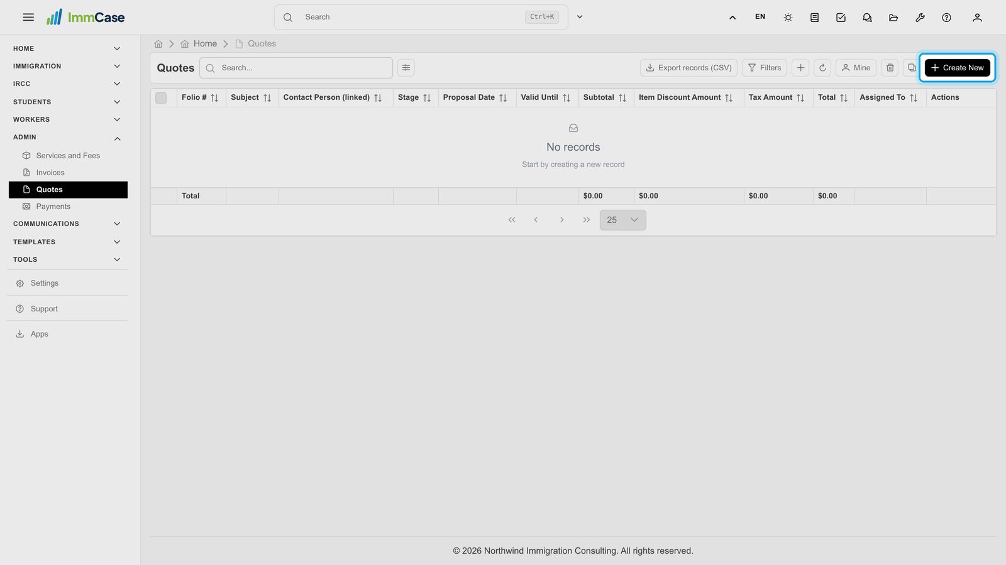Open the wrench tools icon in header
This screenshot has height=565, width=1006.
[x=920, y=18]
